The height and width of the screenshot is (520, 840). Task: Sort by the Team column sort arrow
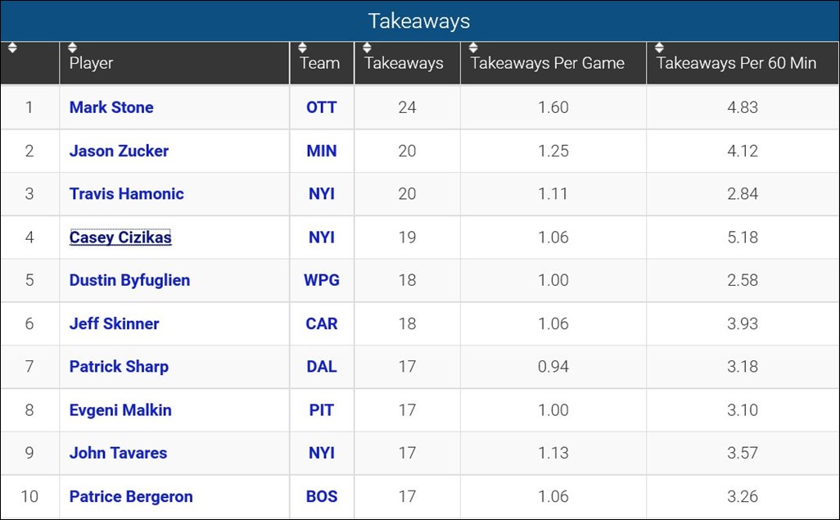pyautogui.click(x=301, y=47)
